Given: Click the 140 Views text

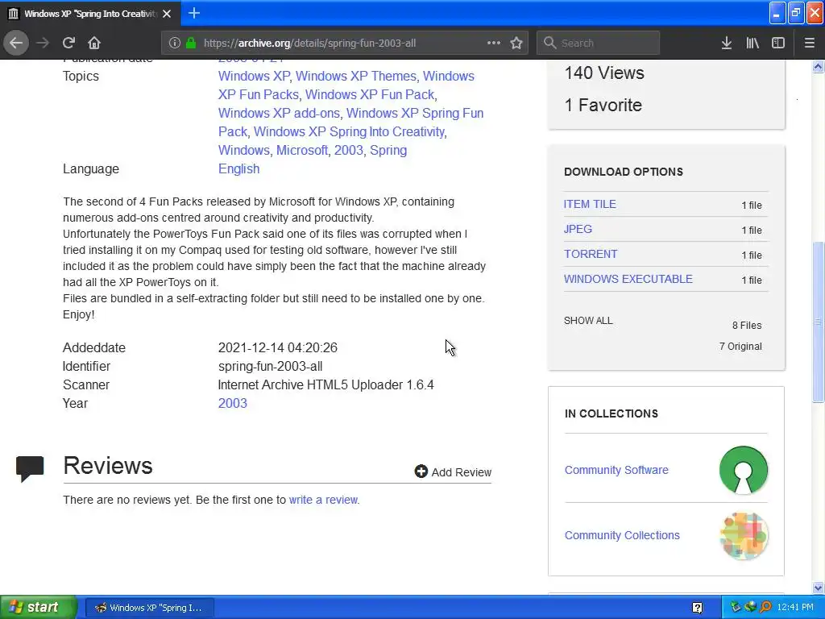Looking at the screenshot, I should (604, 73).
